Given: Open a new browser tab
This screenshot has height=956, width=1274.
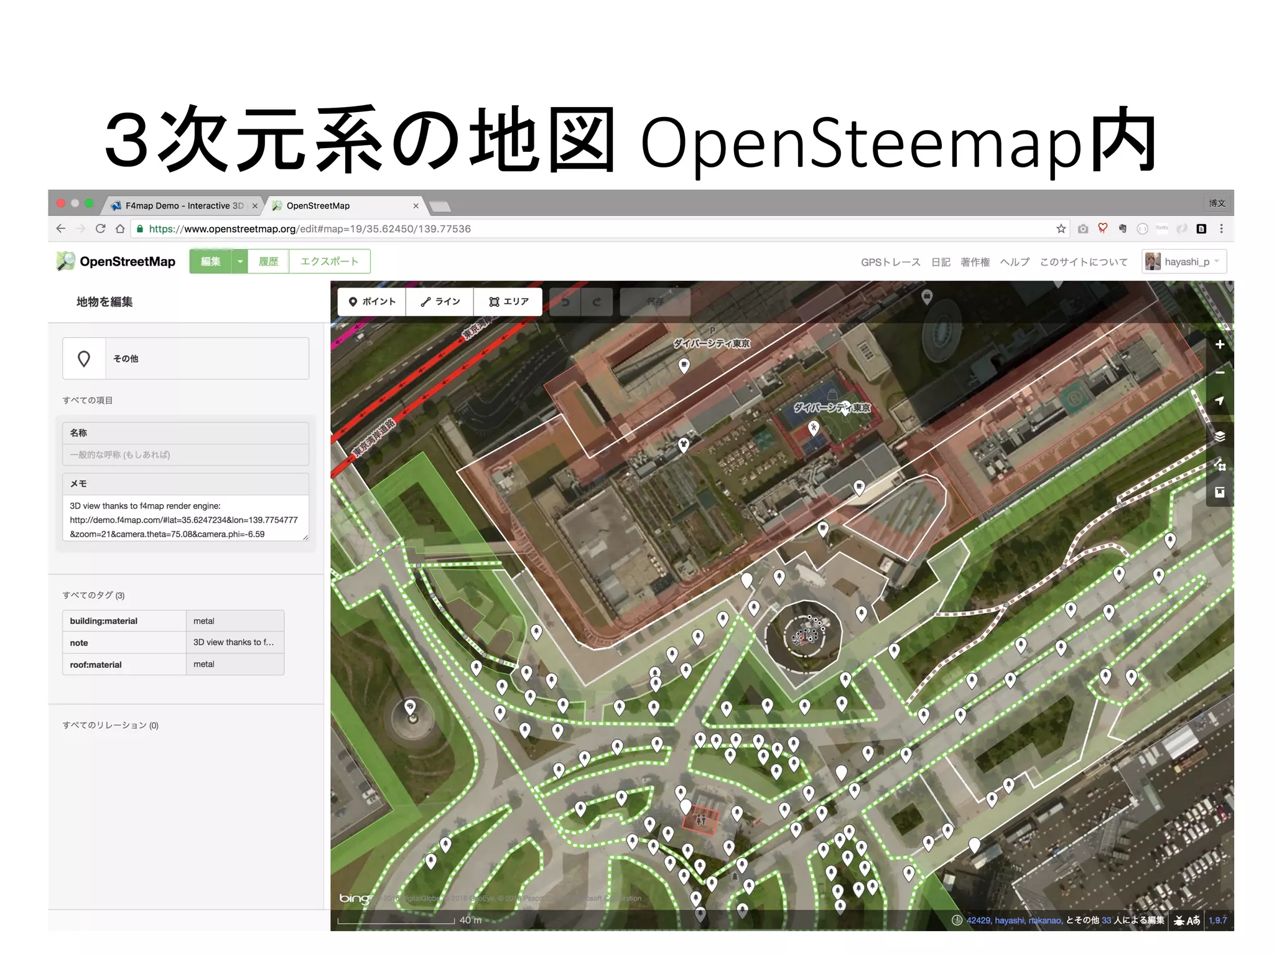Looking at the screenshot, I should 440,207.
